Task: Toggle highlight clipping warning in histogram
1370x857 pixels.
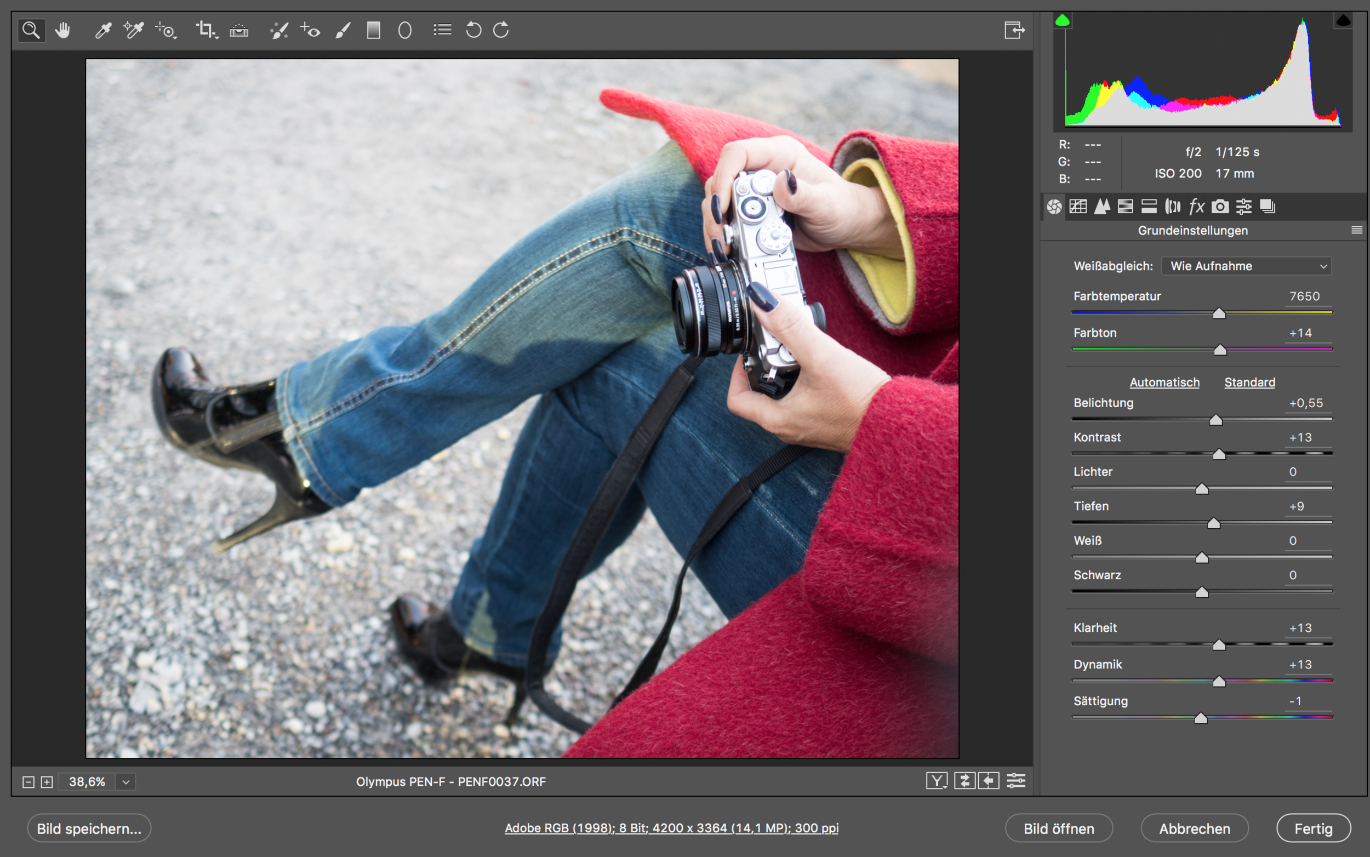Action: [1343, 21]
